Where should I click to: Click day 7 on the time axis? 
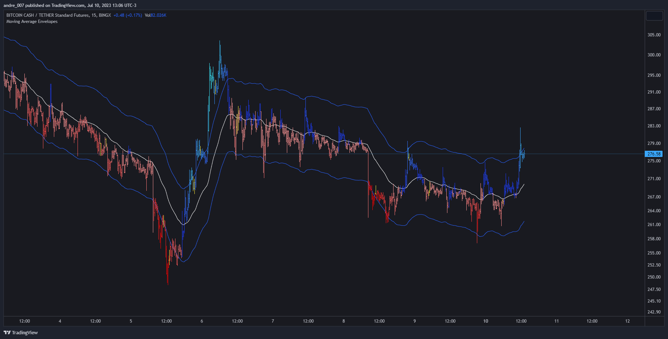click(x=273, y=321)
